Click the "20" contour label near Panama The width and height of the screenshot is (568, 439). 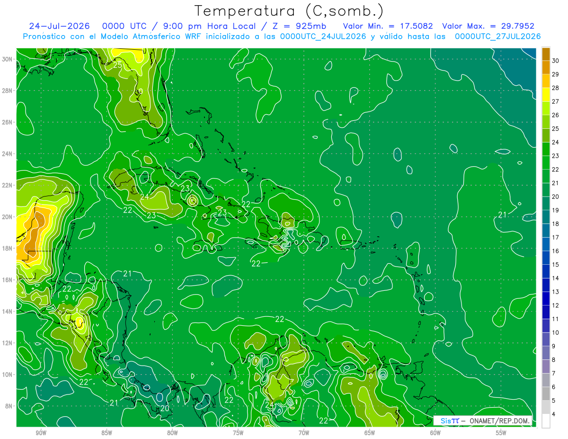click(164, 408)
